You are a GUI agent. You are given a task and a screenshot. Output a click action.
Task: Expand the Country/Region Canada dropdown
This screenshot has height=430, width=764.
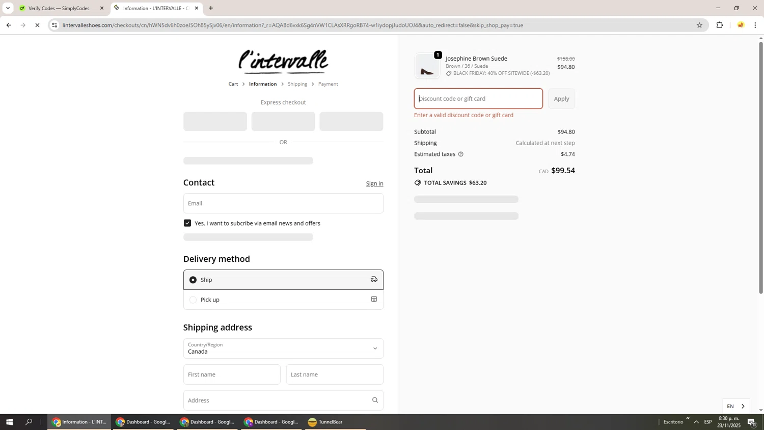283,348
